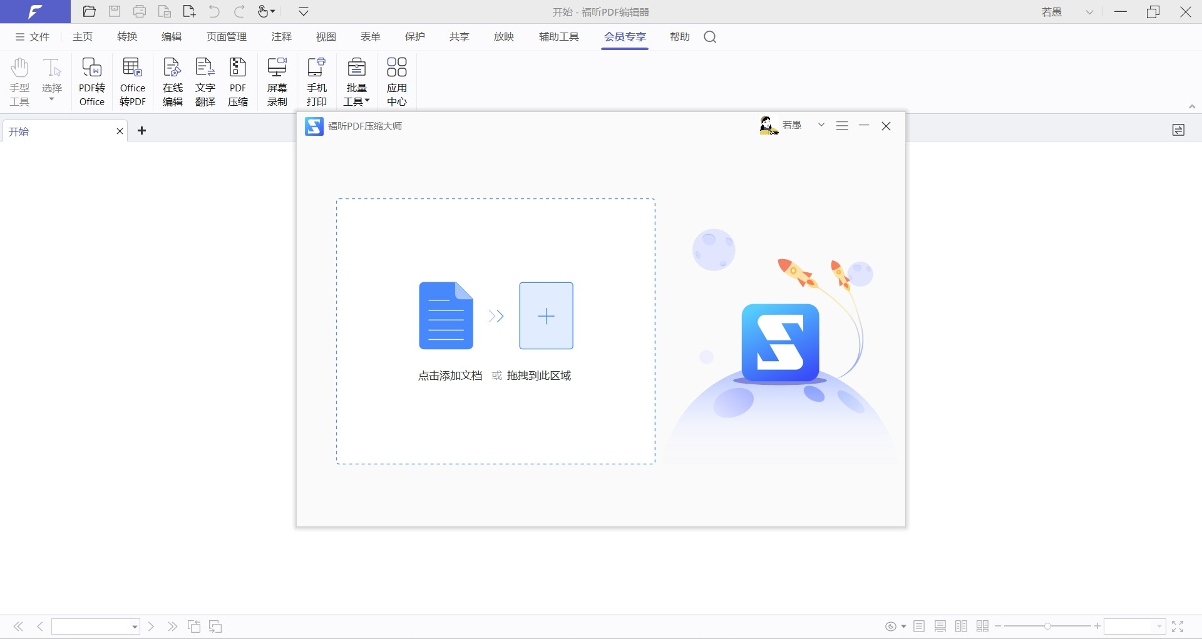Start 屏幕录制 screen recording

(x=277, y=81)
